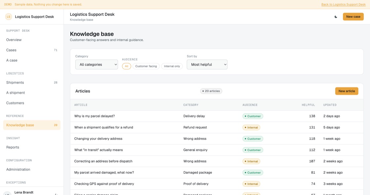Open the "Most helpful" sort dropdown
Screen dimensions: 370x195
(x=207, y=65)
